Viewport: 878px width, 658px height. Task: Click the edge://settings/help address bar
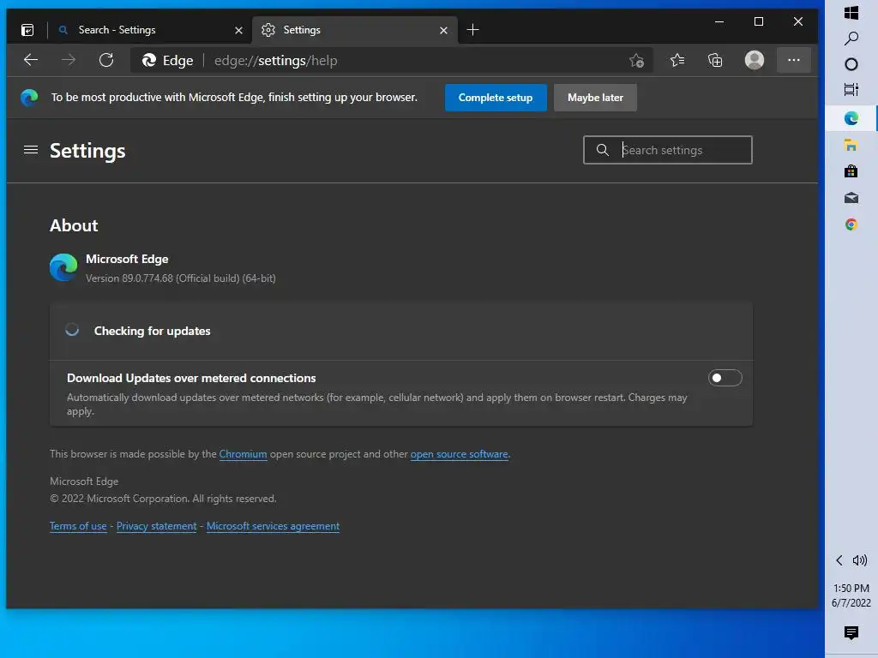pos(391,61)
